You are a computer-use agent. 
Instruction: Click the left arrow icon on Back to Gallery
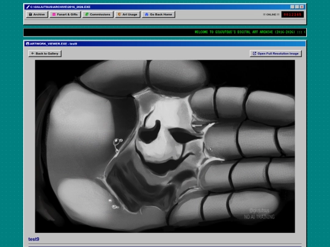[32, 54]
